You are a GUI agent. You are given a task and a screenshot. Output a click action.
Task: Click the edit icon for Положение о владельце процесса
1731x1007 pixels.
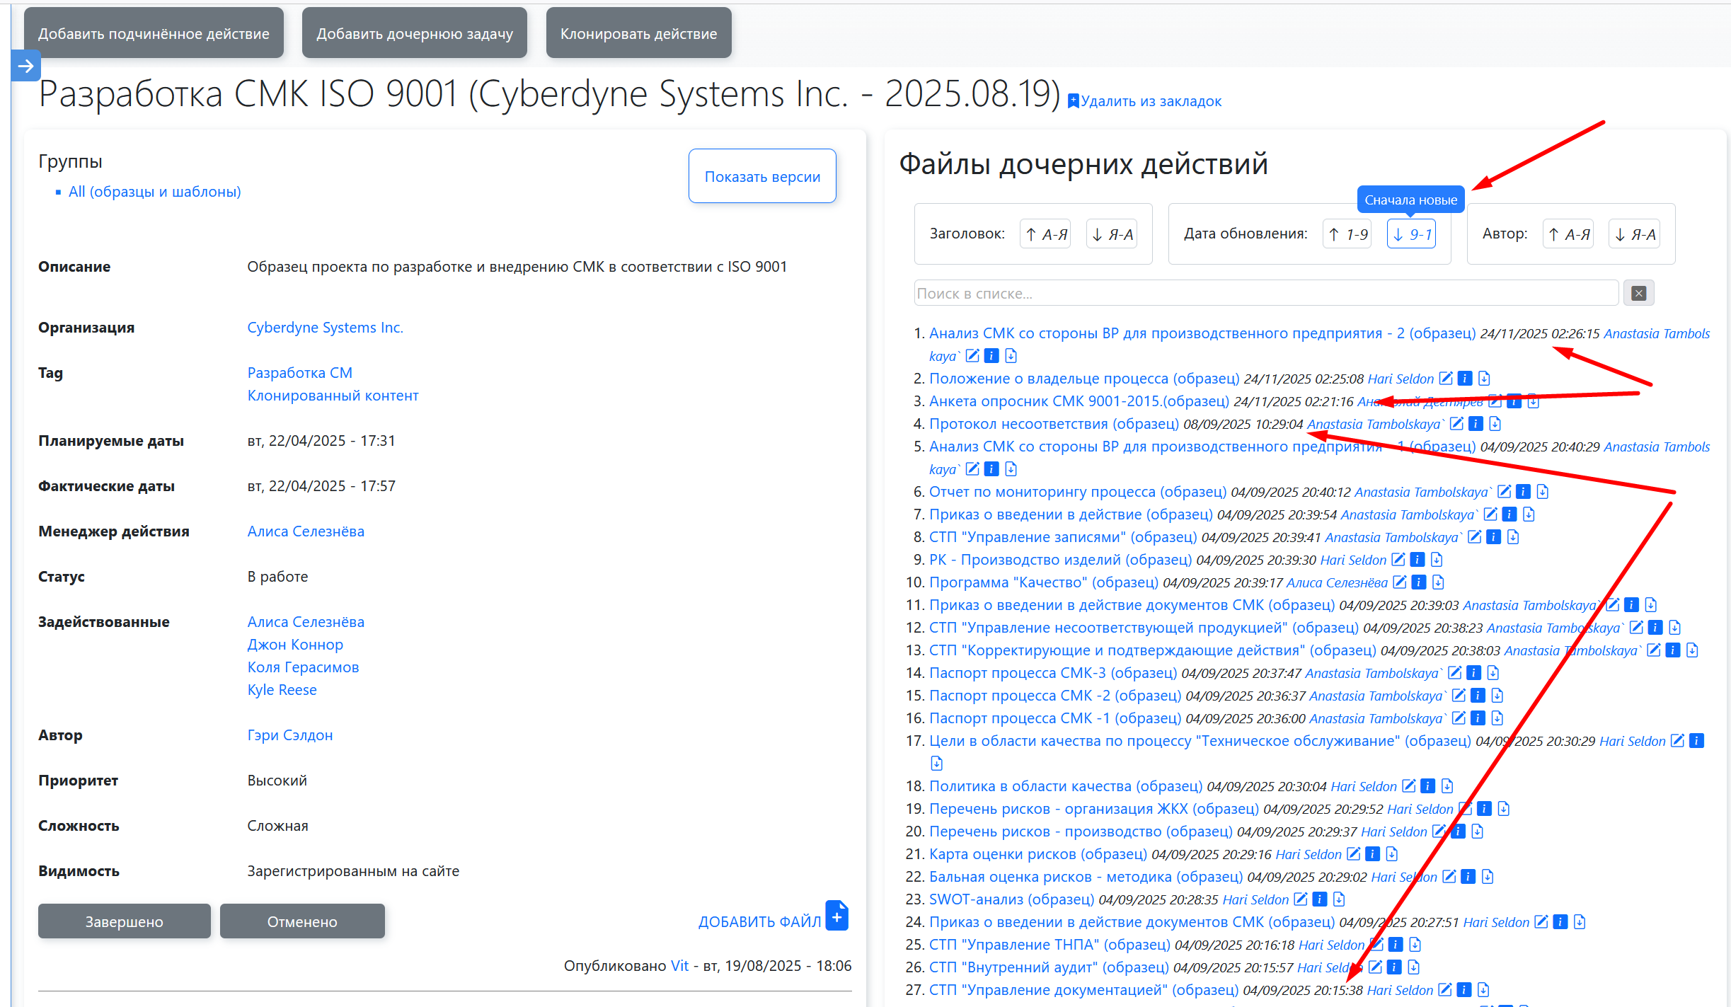1446,379
